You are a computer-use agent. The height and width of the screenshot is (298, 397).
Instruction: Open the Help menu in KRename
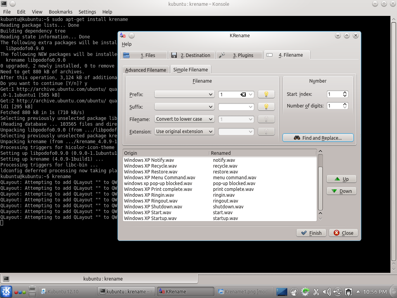(127, 44)
